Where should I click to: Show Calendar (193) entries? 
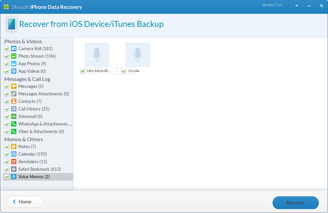pyautogui.click(x=32, y=154)
